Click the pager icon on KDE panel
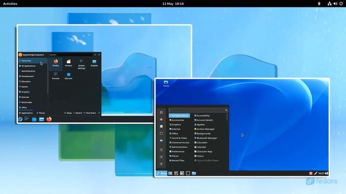Image resolution: width=346 pixels, height=194 pixels. pyautogui.click(x=26, y=119)
